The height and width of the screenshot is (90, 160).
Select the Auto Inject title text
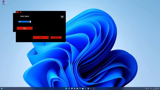24,16
